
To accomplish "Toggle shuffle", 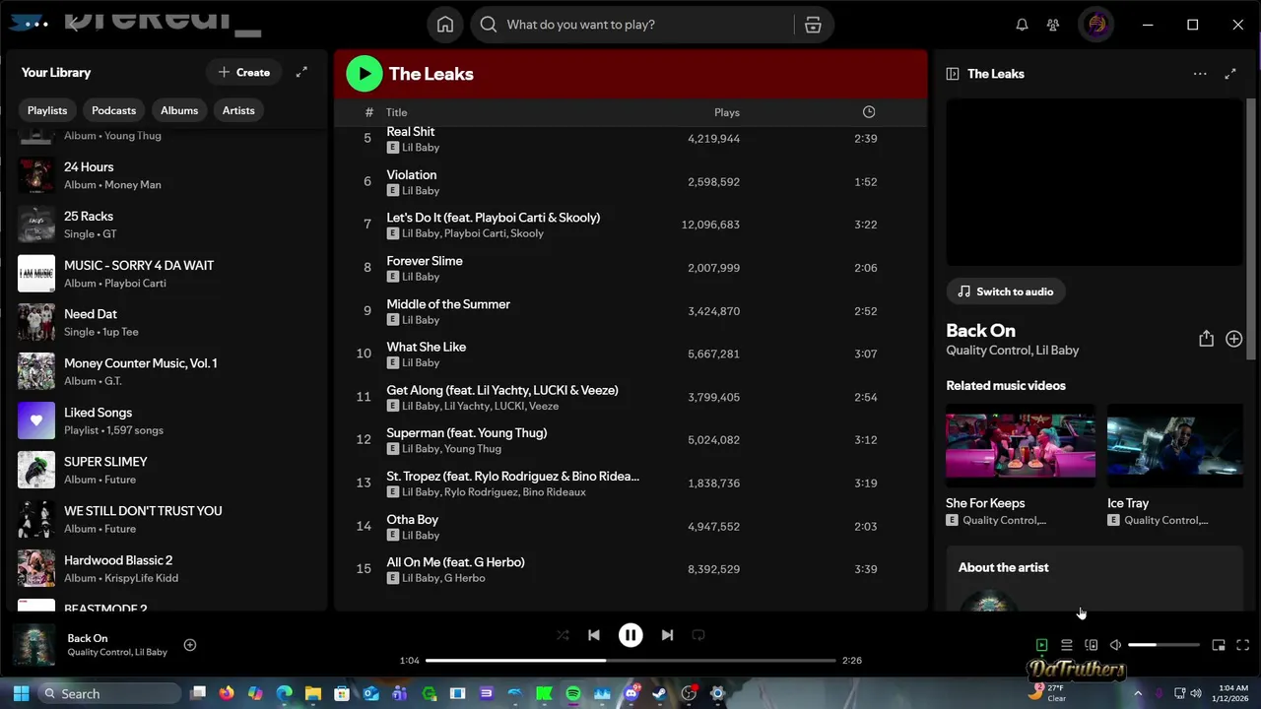I will [563, 635].
